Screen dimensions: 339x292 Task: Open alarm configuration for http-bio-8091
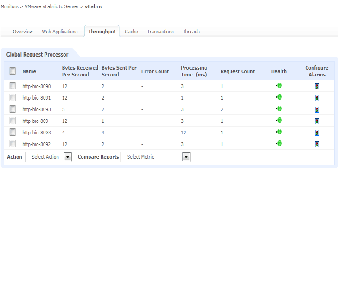pos(317,98)
